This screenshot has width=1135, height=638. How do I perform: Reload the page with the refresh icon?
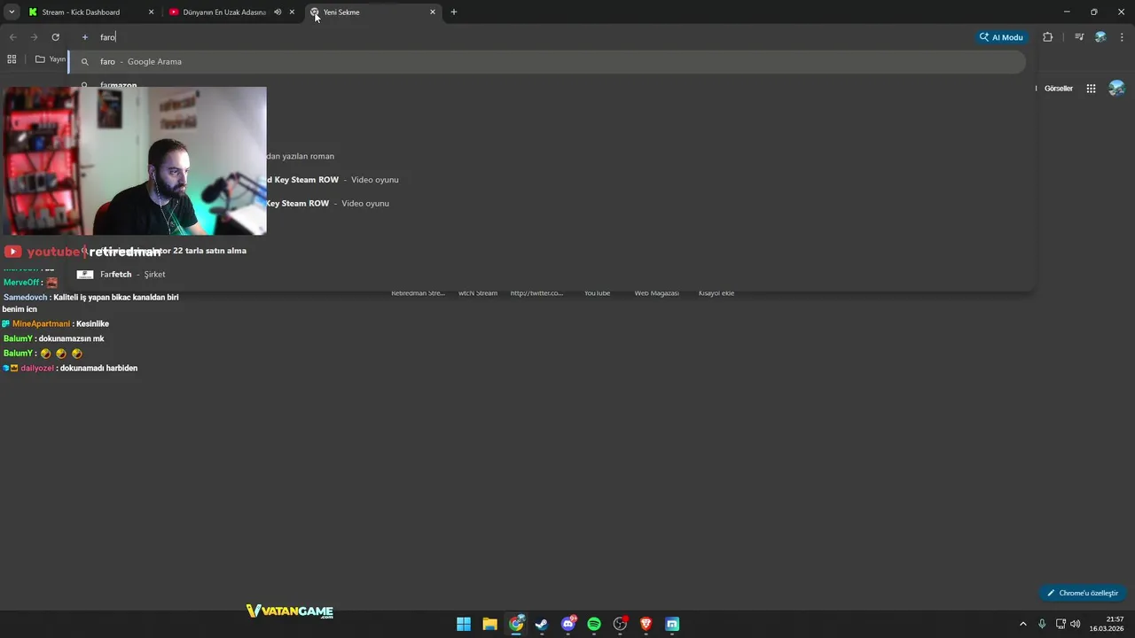tap(55, 37)
